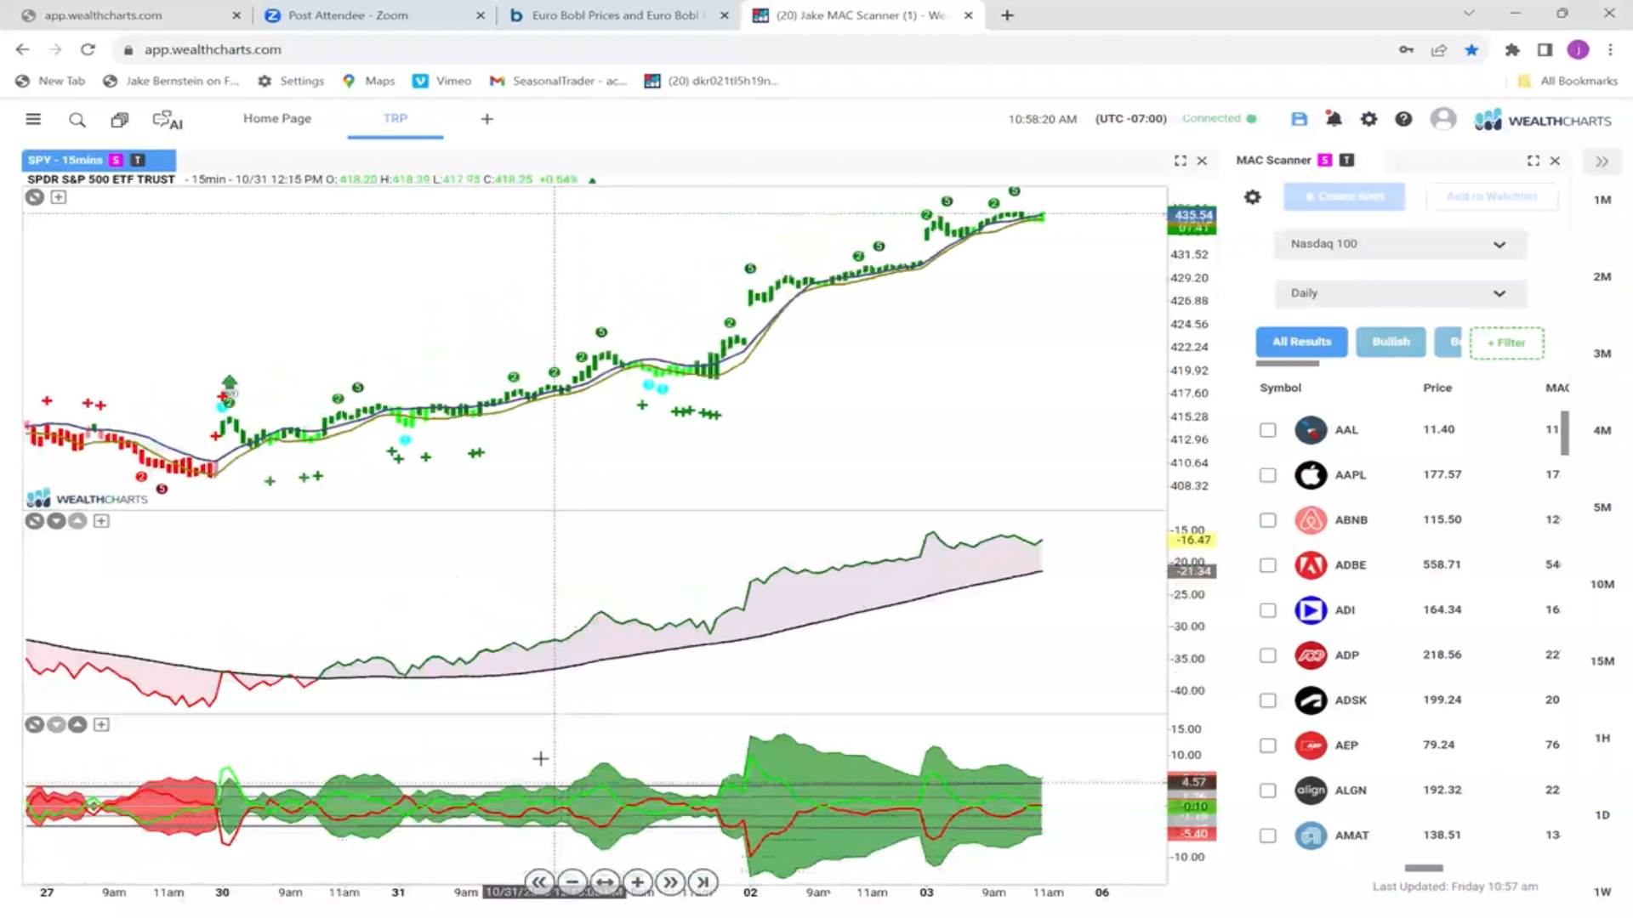The width and height of the screenshot is (1633, 918).
Task: Check the ABNB row checkbox
Action: (x=1268, y=520)
